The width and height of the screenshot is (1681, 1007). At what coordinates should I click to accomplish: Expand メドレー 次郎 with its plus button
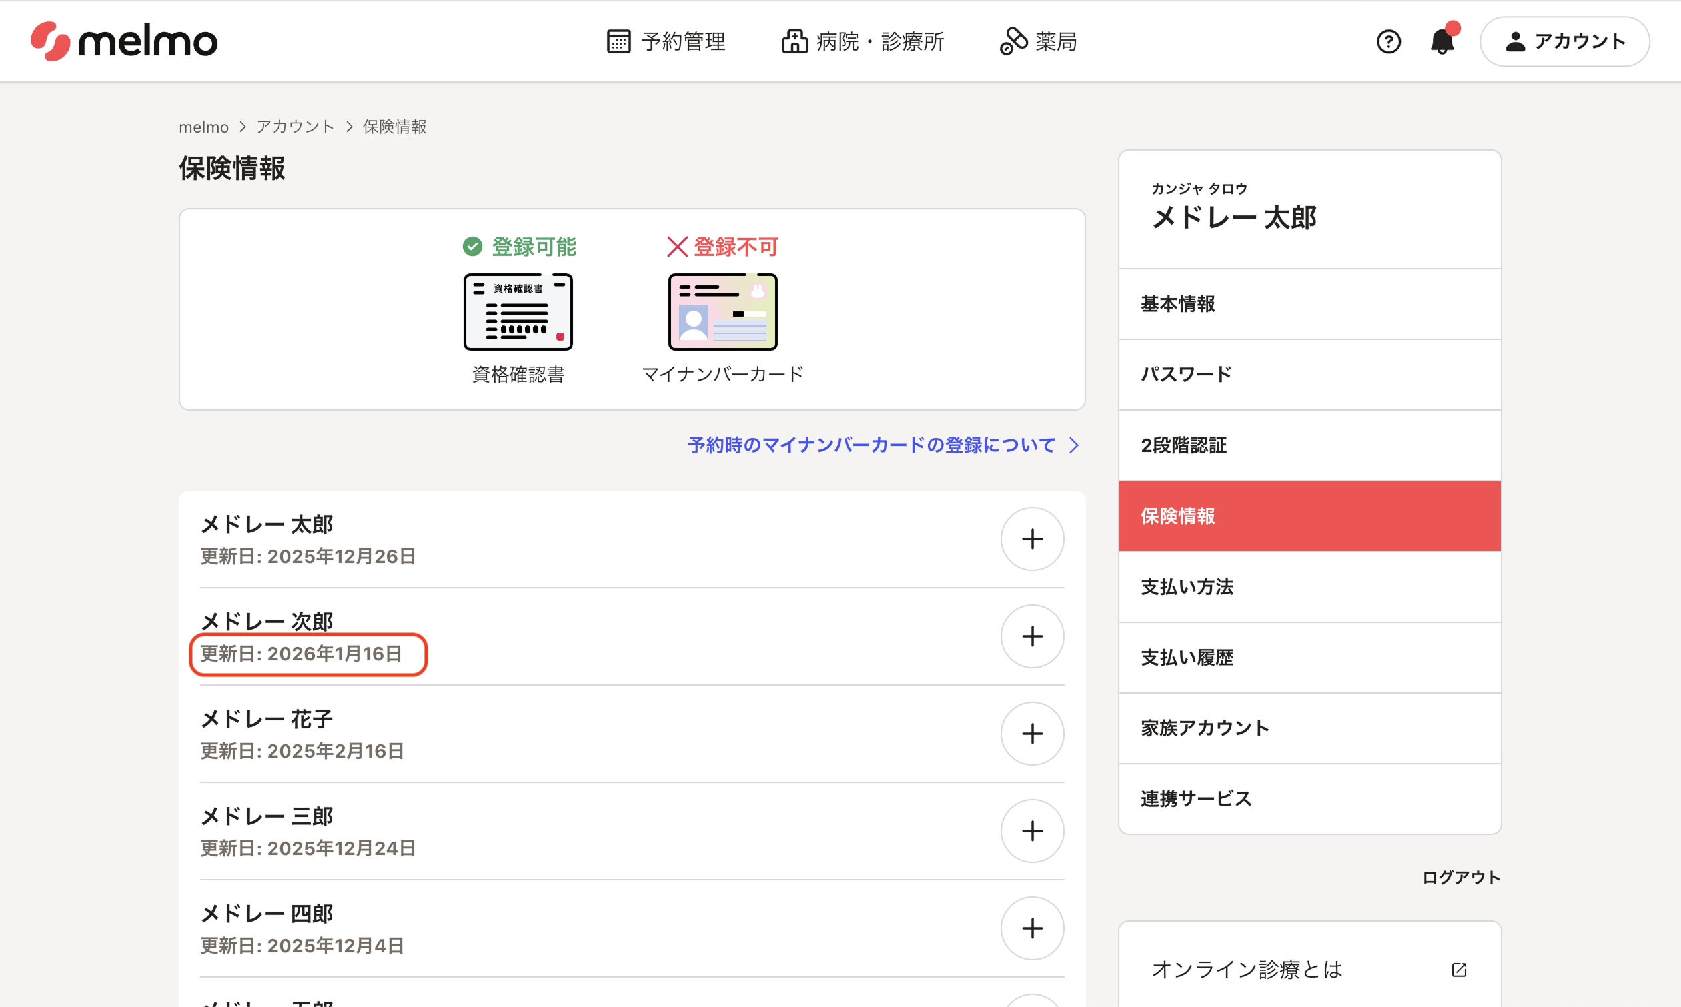click(x=1031, y=636)
